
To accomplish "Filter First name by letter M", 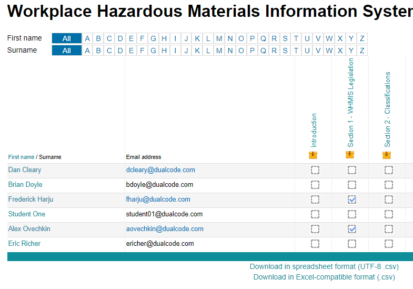I will tap(219, 38).
